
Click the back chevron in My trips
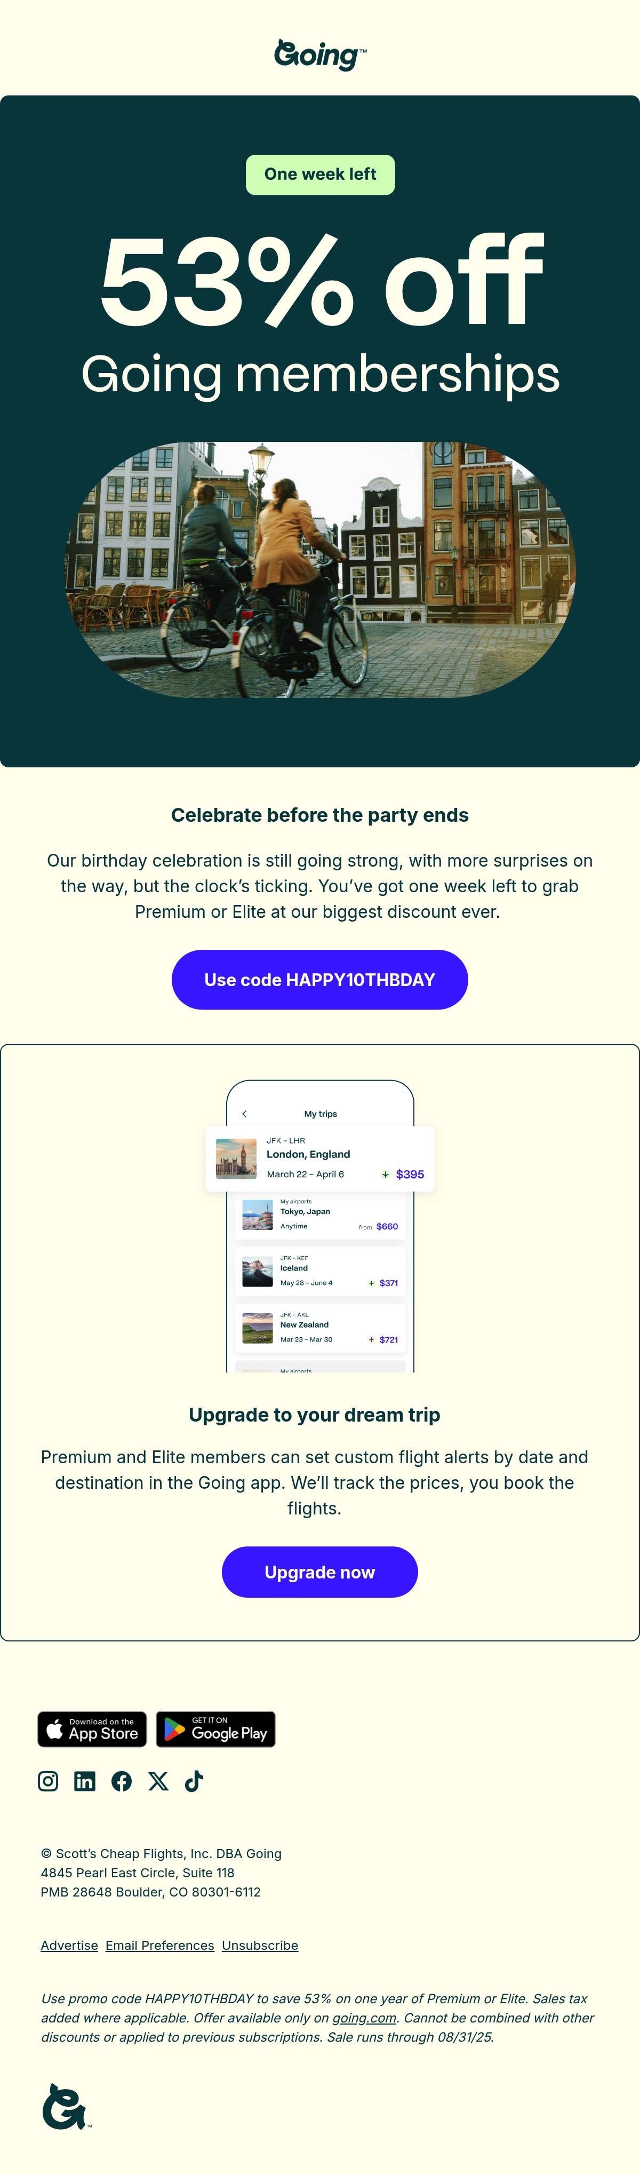244,1114
